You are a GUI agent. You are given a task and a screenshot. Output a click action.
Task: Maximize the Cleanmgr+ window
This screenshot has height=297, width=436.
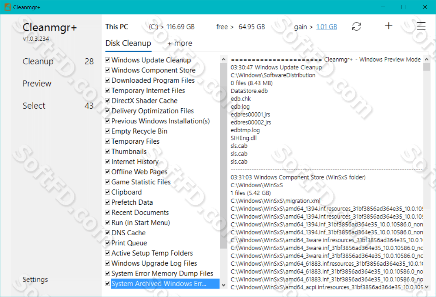[x=404, y=7]
